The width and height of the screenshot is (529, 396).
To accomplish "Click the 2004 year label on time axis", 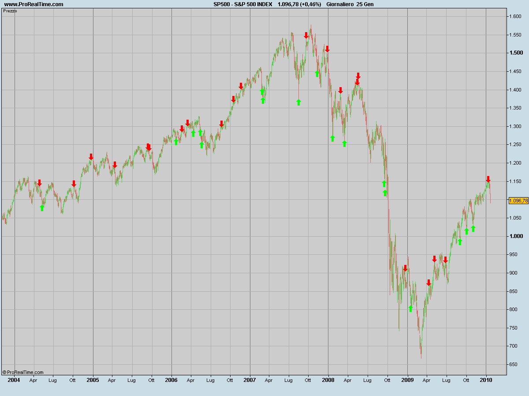I will point(14,379).
